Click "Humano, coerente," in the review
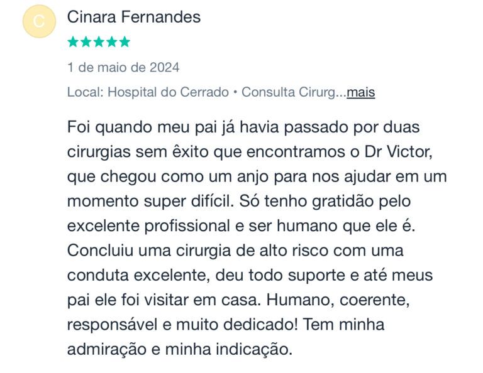Image resolution: width=483 pixels, height=373 pixels. click(x=338, y=300)
